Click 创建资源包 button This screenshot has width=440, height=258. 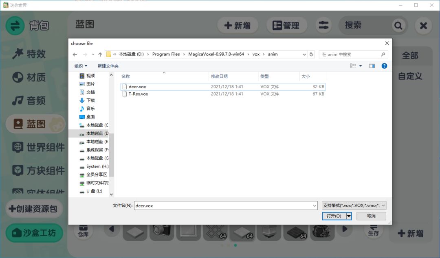(34, 209)
